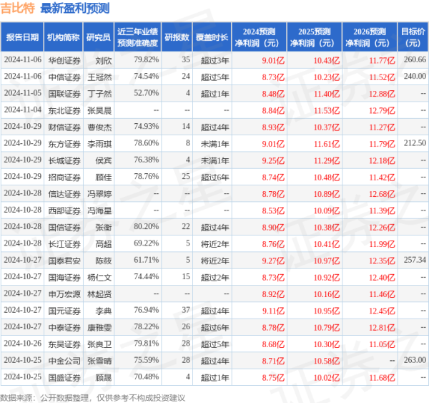429x403 pixels.
Task: Click the 中泰证券 institution cell
Action: point(64,328)
